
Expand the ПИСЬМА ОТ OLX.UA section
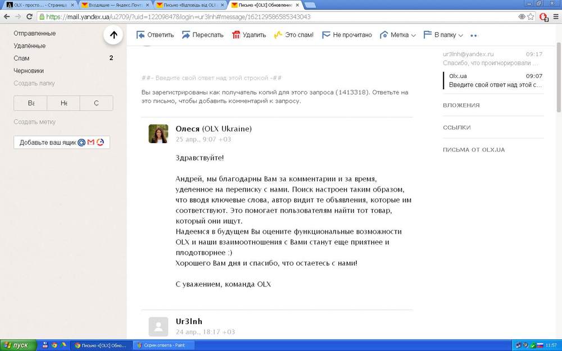pyautogui.click(x=473, y=150)
